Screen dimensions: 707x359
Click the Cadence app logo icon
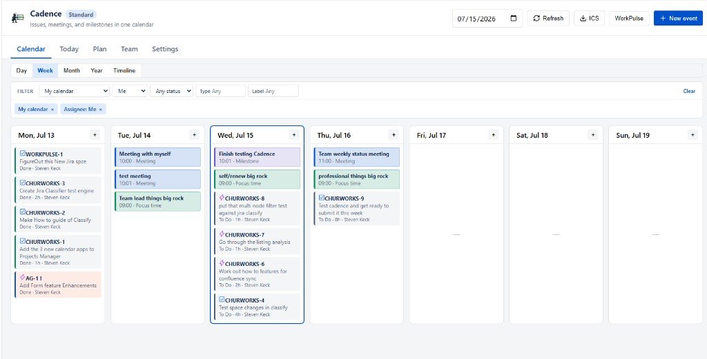(x=17, y=19)
